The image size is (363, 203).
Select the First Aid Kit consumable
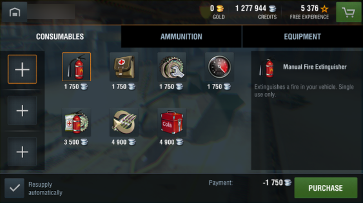tap(124, 67)
